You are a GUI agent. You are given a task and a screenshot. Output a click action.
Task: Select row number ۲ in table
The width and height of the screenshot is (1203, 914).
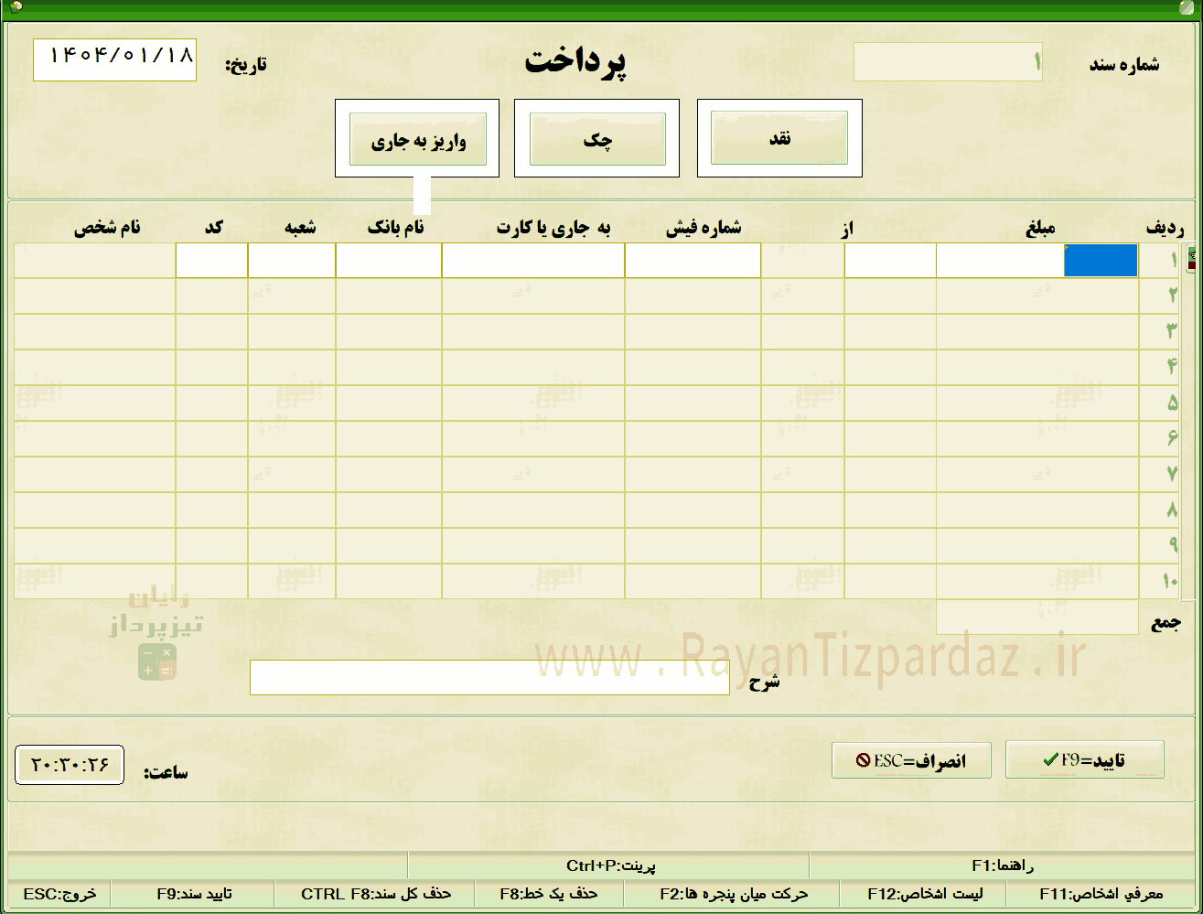[x=1172, y=296]
